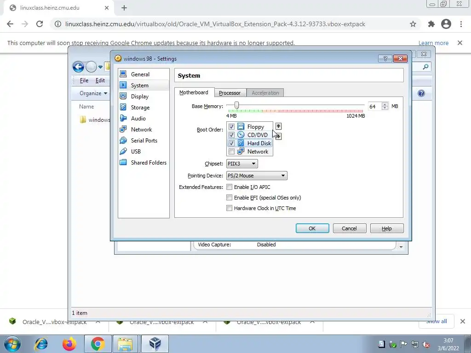This screenshot has width=471, height=353.
Task: View site information icon in address bar
Action: click(58, 24)
